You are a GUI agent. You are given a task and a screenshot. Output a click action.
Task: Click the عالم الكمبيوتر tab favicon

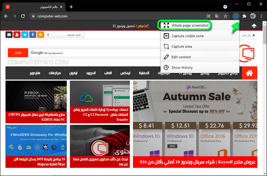pyautogui.click(x=8, y=7)
